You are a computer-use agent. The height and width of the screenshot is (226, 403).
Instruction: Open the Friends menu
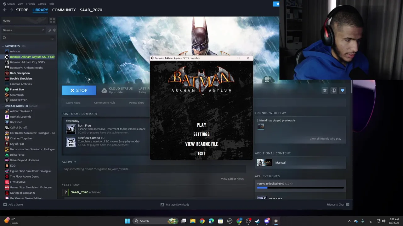click(31, 4)
